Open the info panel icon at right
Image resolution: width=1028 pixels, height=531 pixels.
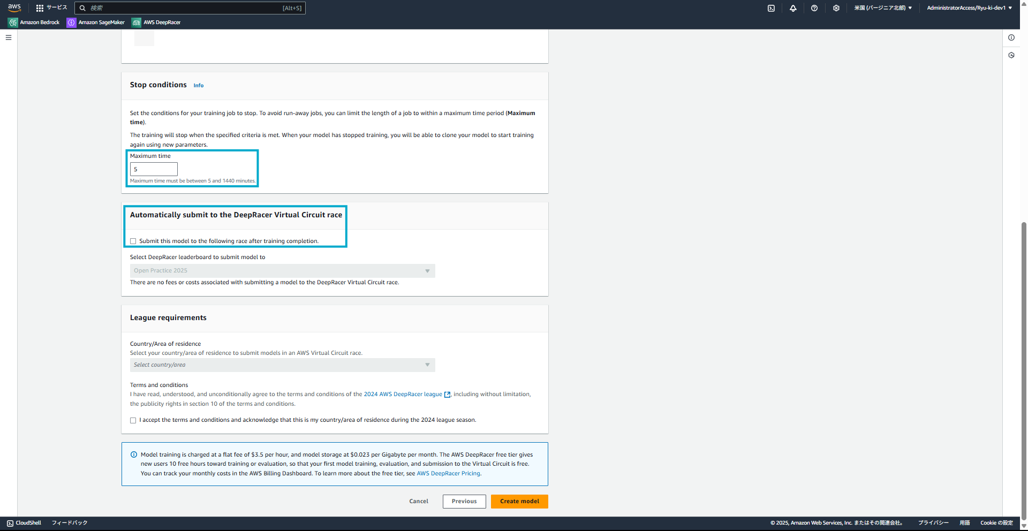pos(1011,37)
